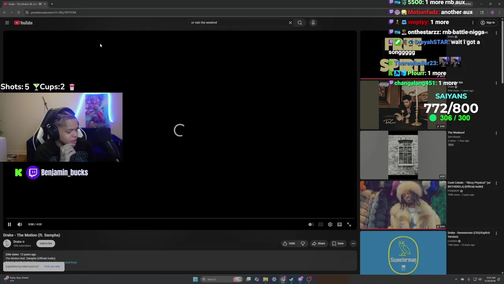504x284 pixels.
Task: Toggle the autoplay switch in player
Action: pos(311,224)
